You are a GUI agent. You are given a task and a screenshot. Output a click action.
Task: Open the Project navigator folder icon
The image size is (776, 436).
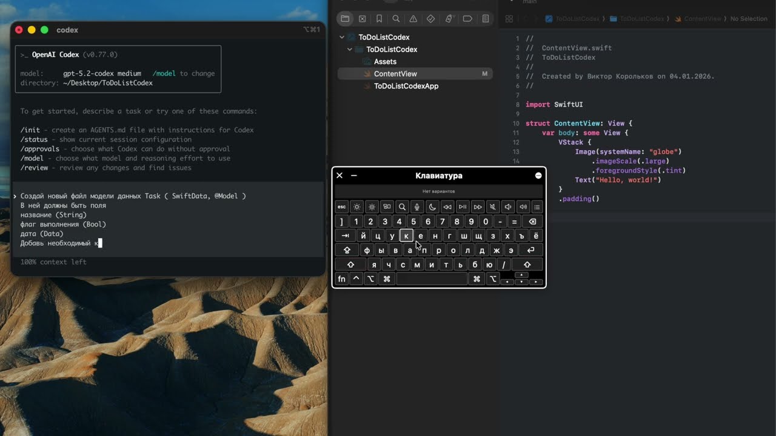coord(345,19)
